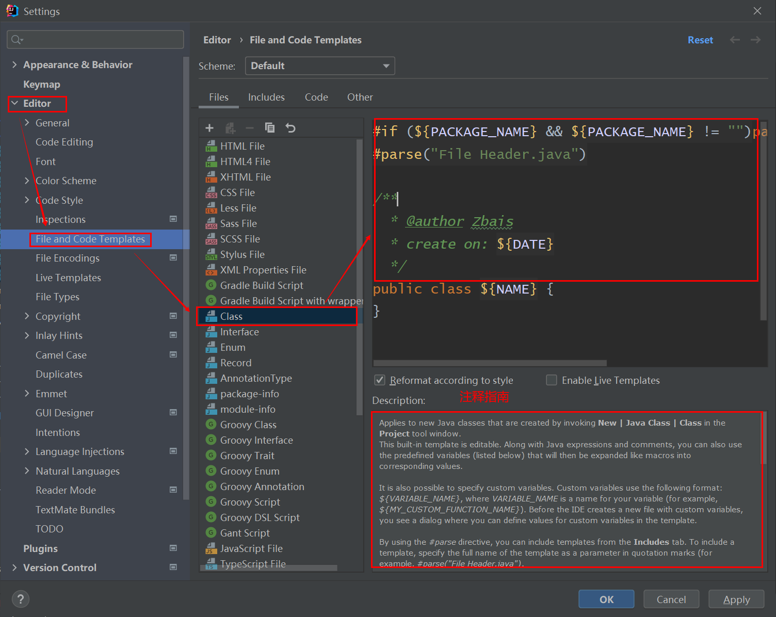Viewport: 776px width, 617px height.
Task: Open the Scheme Default dropdown
Action: click(x=320, y=66)
